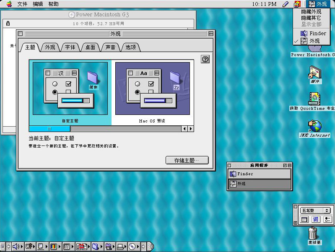Collapse the control strip using its end tab

coord(151,247)
